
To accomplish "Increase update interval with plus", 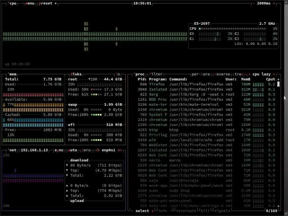I will (274, 3).
